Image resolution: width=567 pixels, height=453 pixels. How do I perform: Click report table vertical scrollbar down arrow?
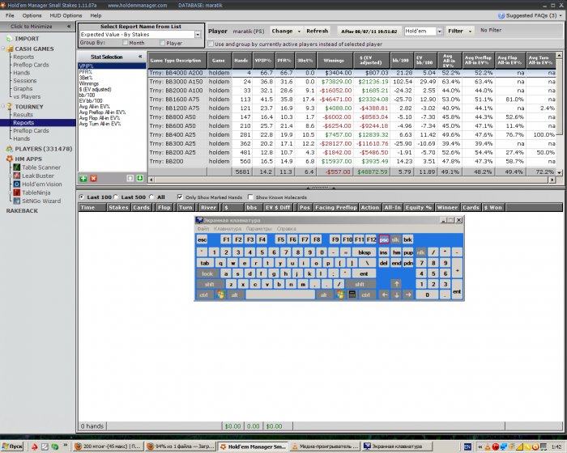(560, 172)
